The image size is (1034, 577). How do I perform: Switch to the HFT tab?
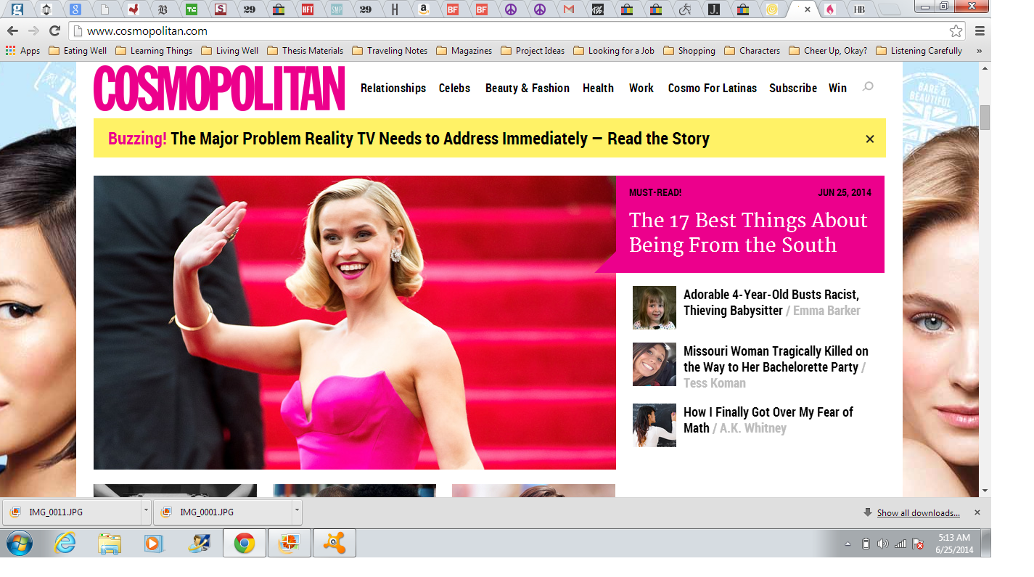(308, 9)
